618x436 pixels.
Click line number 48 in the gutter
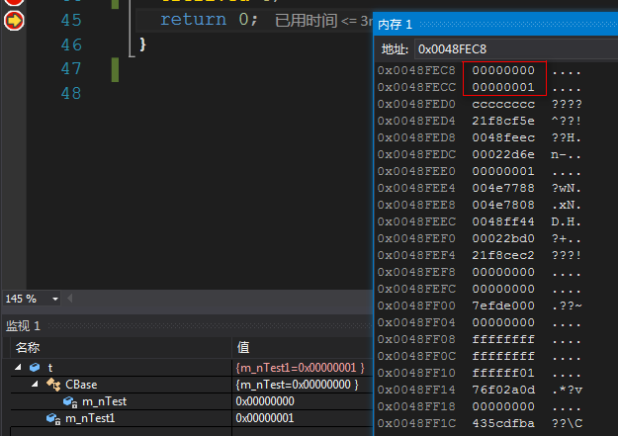click(x=71, y=93)
